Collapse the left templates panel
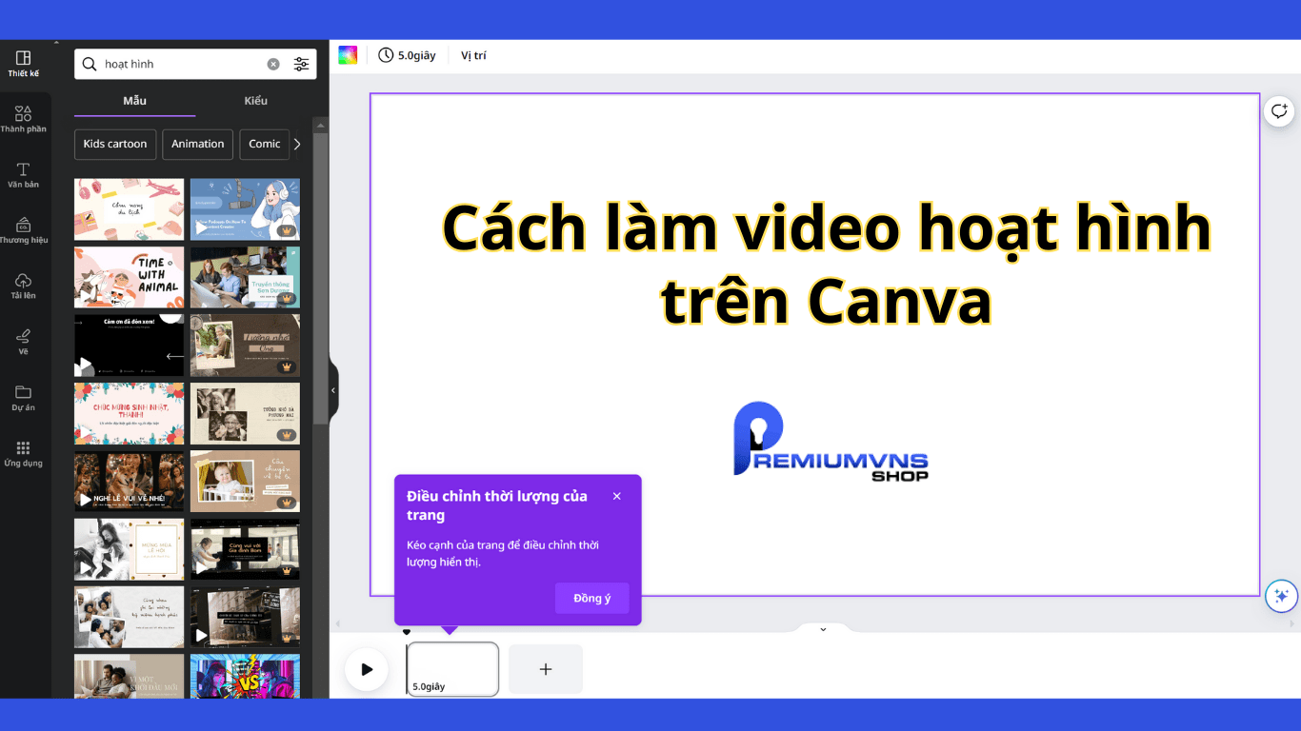Image resolution: width=1301 pixels, height=731 pixels. [x=332, y=389]
